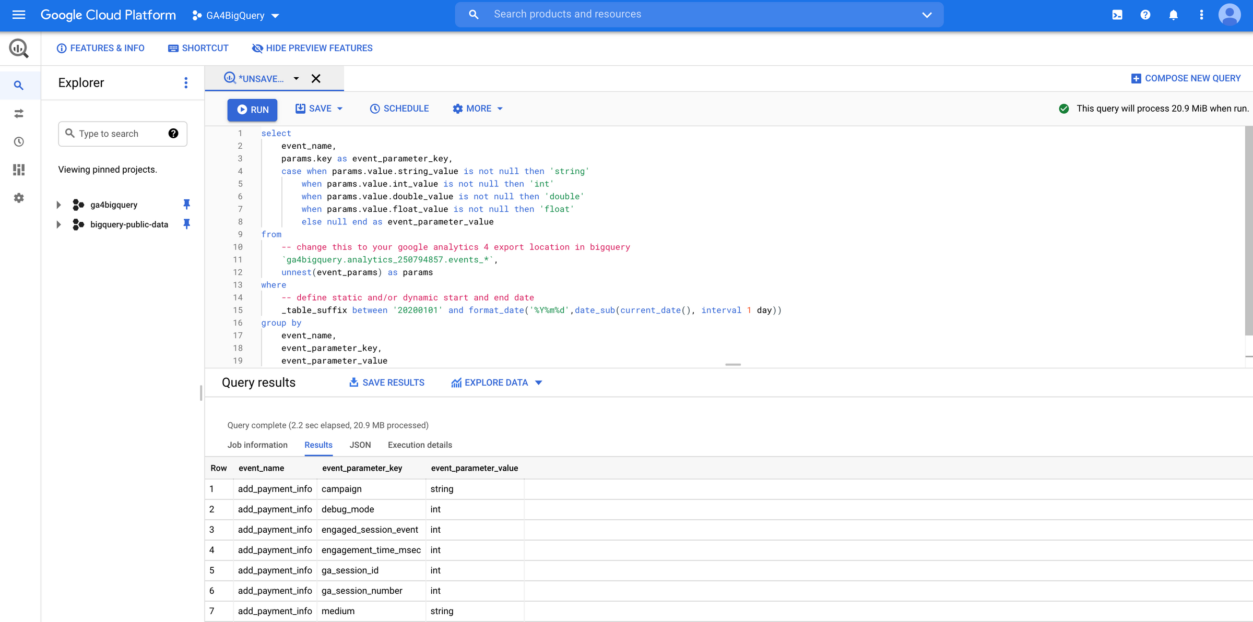Click the Type to search field

click(123, 134)
